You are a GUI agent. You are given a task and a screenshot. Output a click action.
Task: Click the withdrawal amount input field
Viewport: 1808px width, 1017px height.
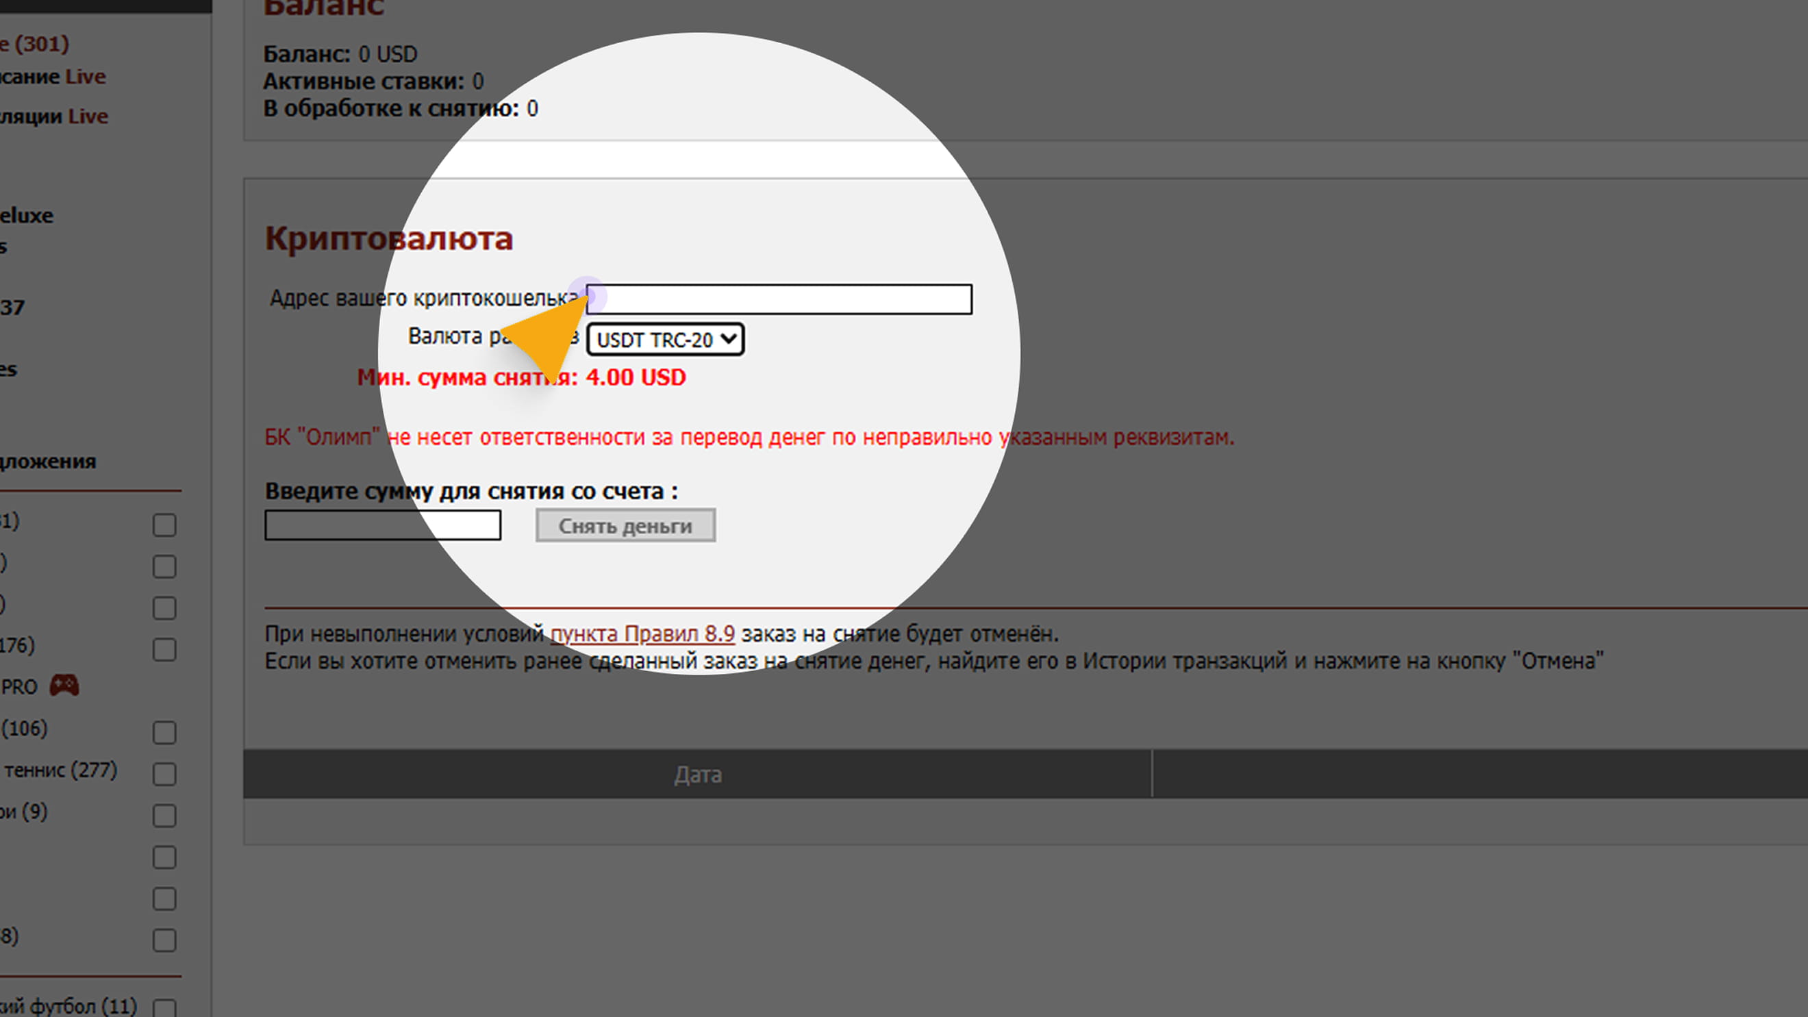coord(383,525)
